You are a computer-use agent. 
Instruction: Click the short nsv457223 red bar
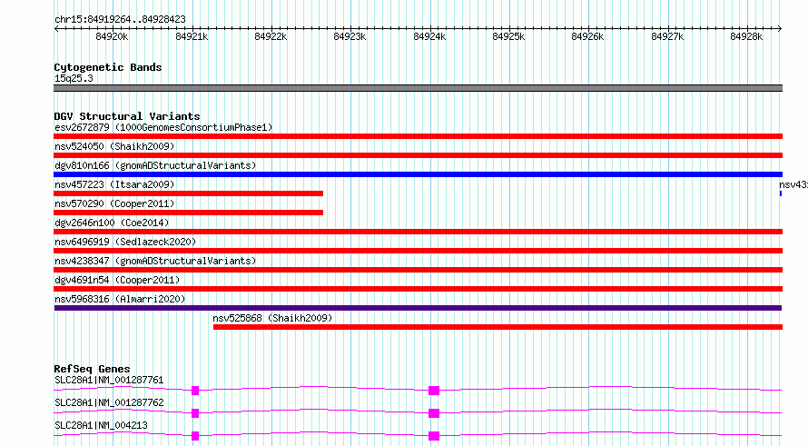pyautogui.click(x=188, y=193)
